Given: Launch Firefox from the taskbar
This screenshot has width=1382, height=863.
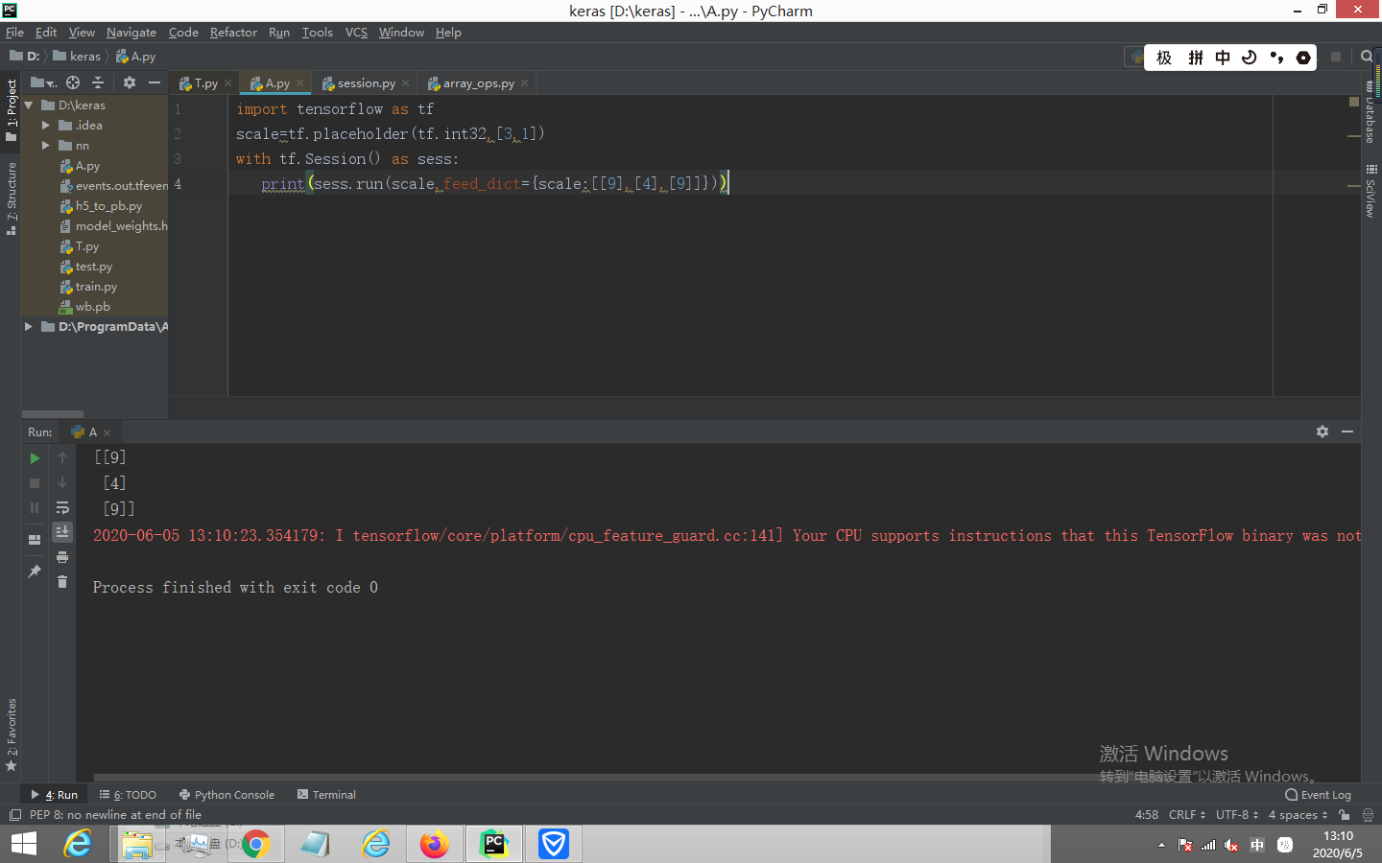Looking at the screenshot, I should (435, 845).
